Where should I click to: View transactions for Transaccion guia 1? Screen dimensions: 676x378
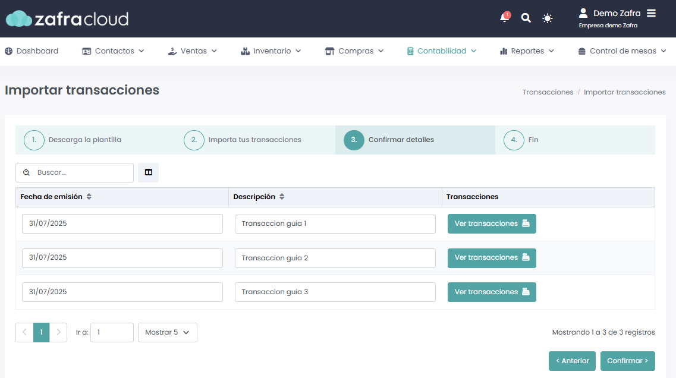point(492,223)
